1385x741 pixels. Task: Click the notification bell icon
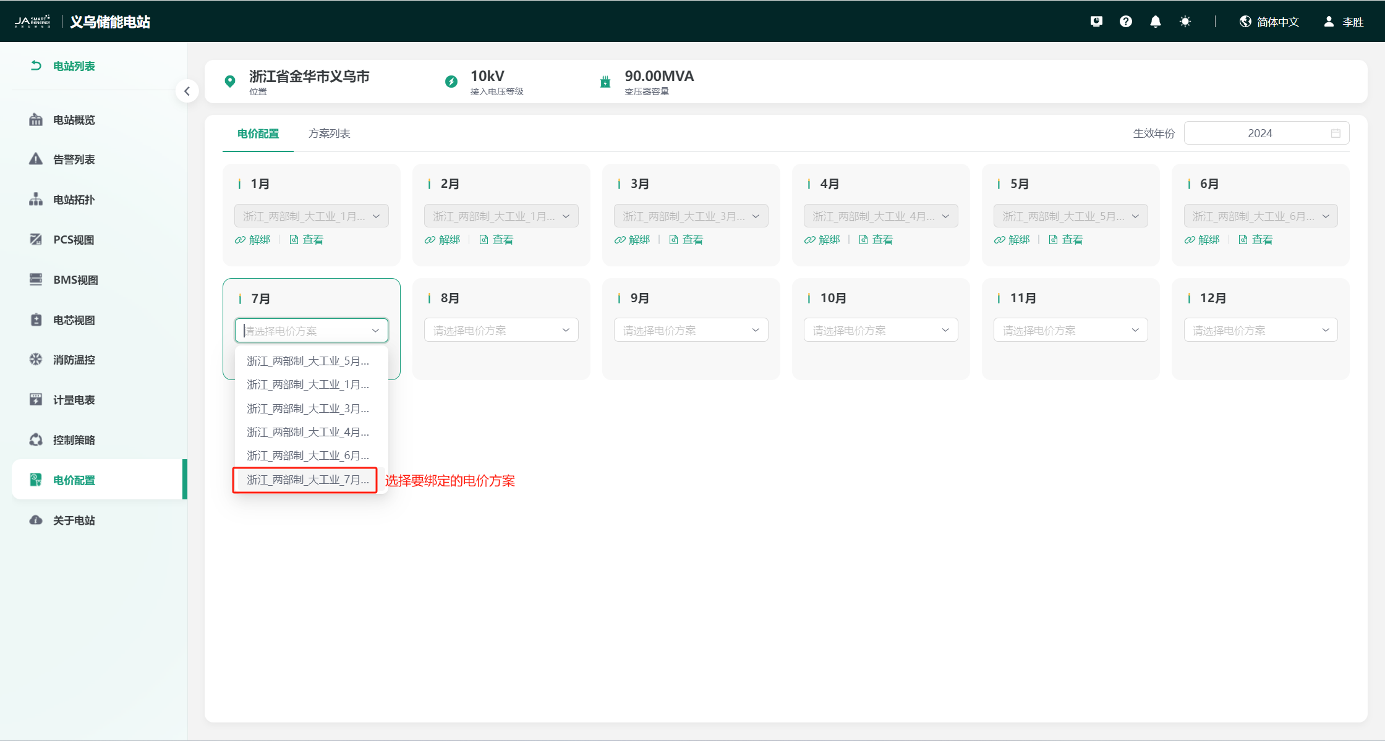[x=1155, y=22]
